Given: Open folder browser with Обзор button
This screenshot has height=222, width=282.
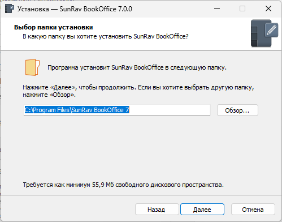Looking at the screenshot, I should point(237,110).
